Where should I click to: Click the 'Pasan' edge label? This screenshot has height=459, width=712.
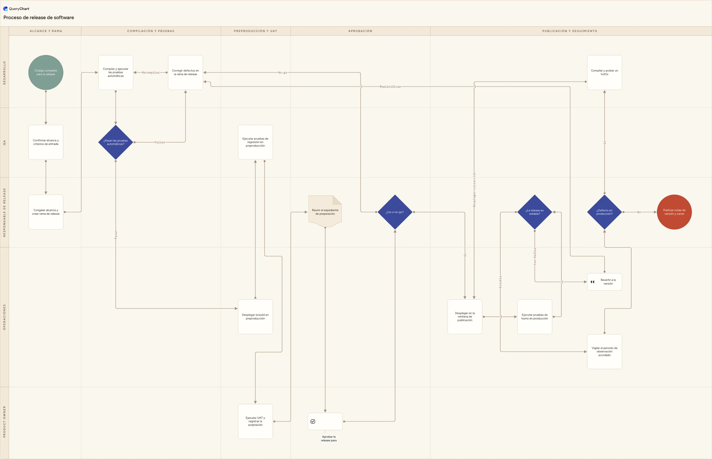pos(116,235)
